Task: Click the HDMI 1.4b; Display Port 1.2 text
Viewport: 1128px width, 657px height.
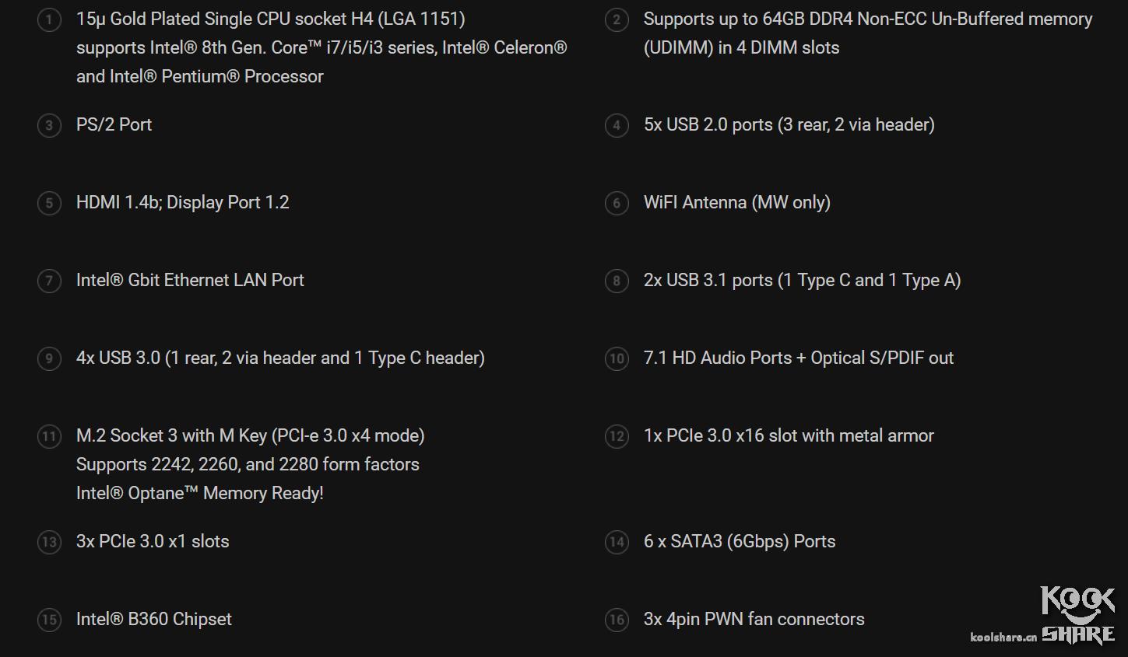Action: [x=182, y=202]
